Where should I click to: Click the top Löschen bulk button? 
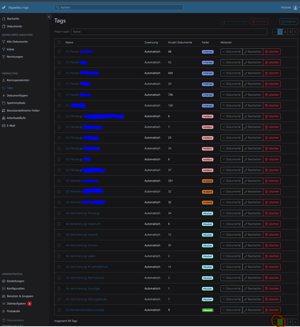(x=259, y=22)
